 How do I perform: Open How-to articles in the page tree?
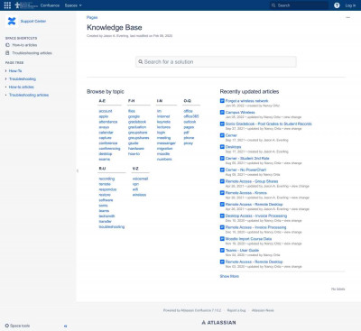(22, 87)
